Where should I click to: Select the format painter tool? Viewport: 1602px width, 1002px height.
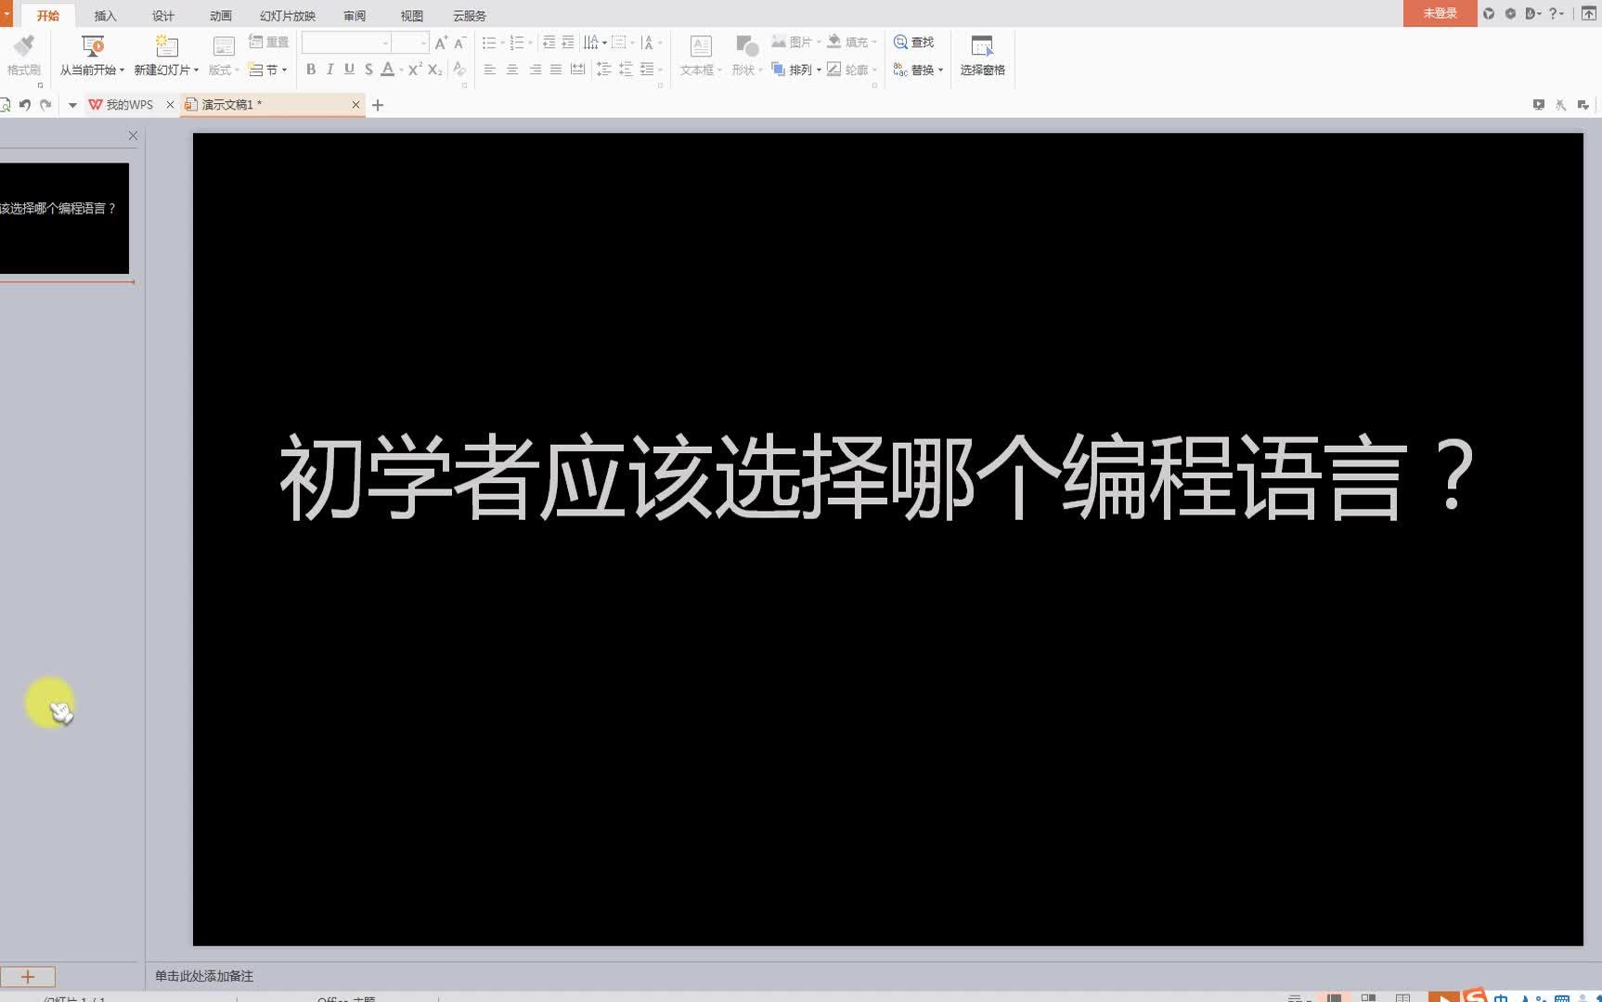(24, 54)
